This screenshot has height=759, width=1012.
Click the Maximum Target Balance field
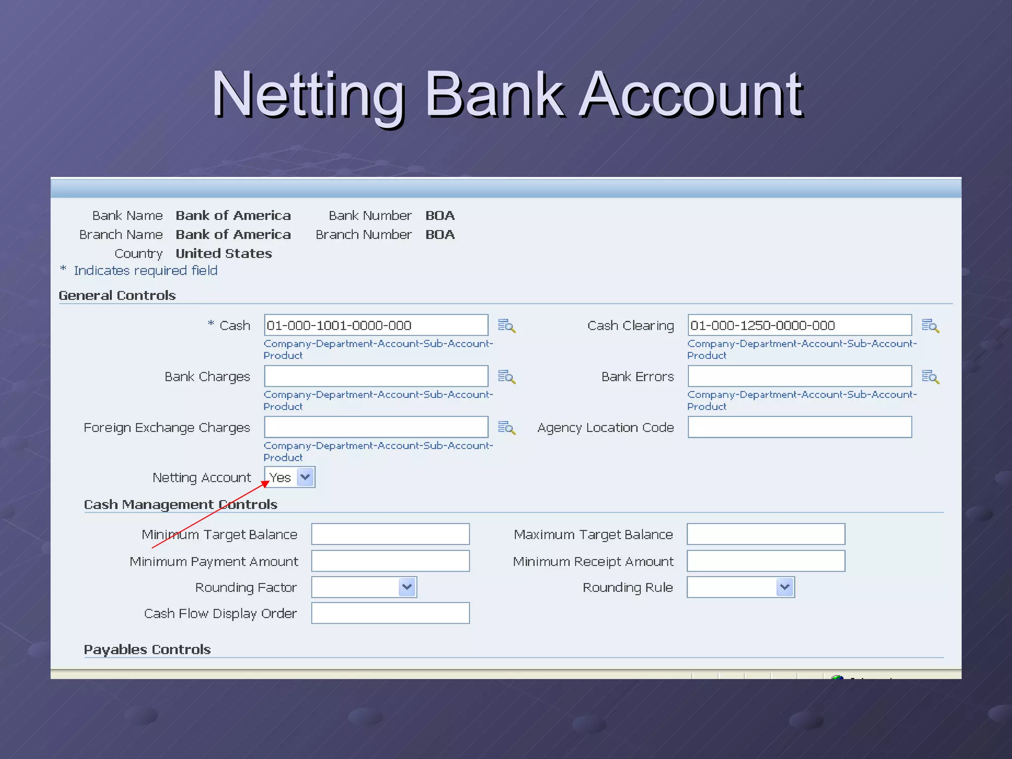[766, 534]
